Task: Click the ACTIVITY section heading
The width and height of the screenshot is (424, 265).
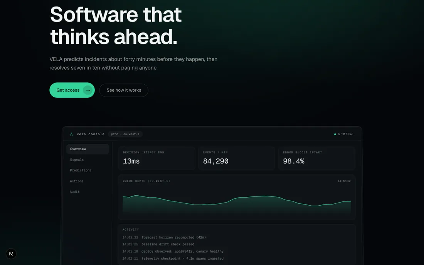Action: coord(131,230)
